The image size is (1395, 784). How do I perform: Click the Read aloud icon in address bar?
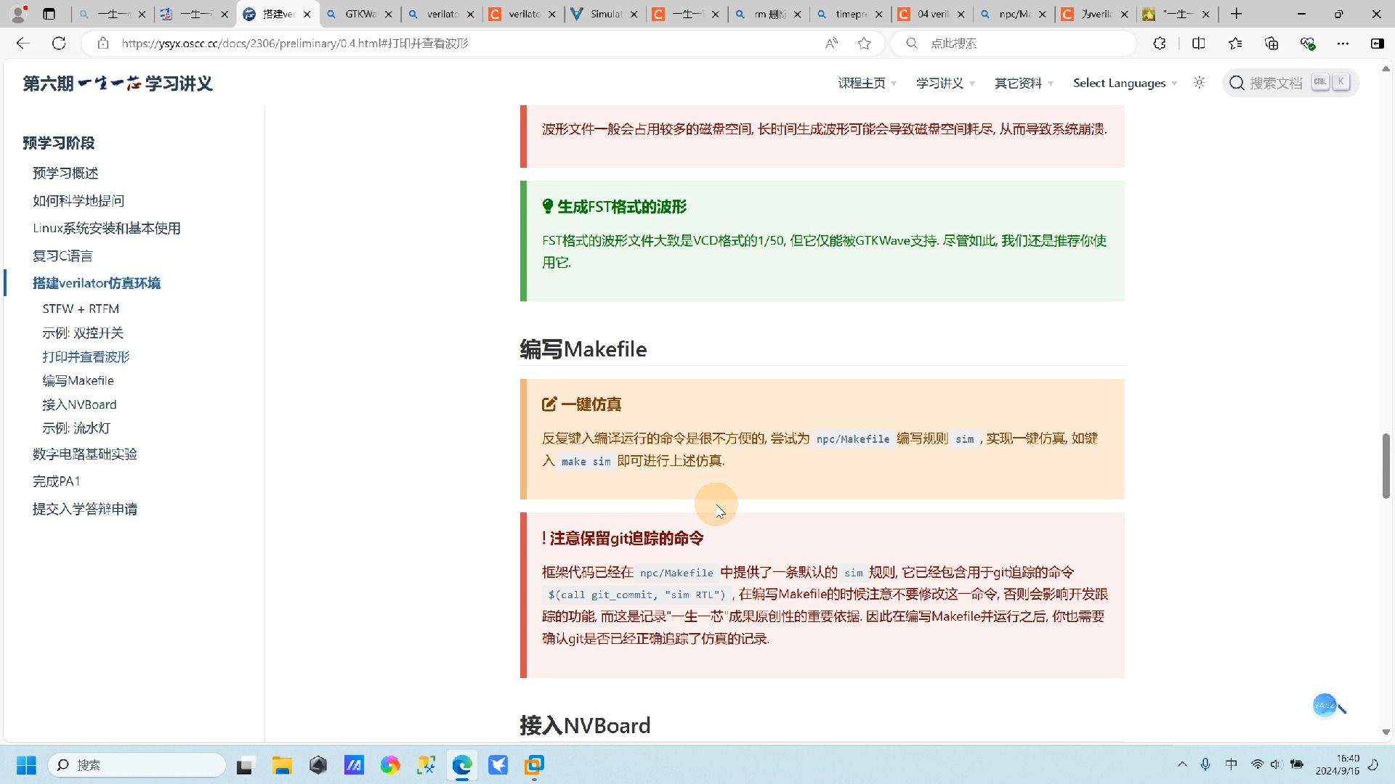pyautogui.click(x=831, y=43)
